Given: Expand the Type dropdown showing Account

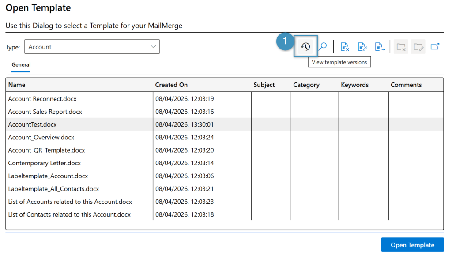Looking at the screenshot, I should coord(92,47).
